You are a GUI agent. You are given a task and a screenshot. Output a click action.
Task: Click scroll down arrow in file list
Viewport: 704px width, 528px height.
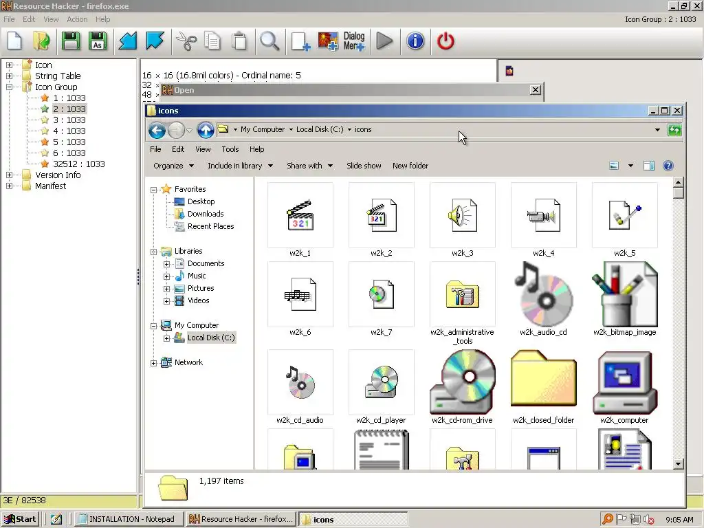(x=678, y=464)
